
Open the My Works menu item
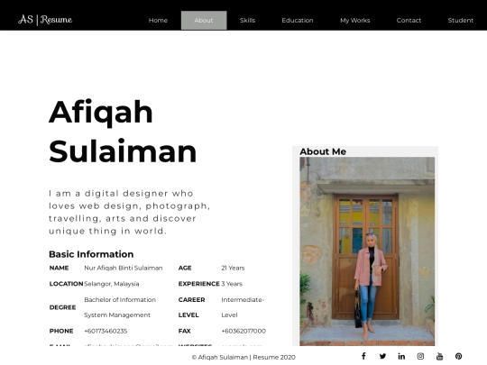[355, 21]
